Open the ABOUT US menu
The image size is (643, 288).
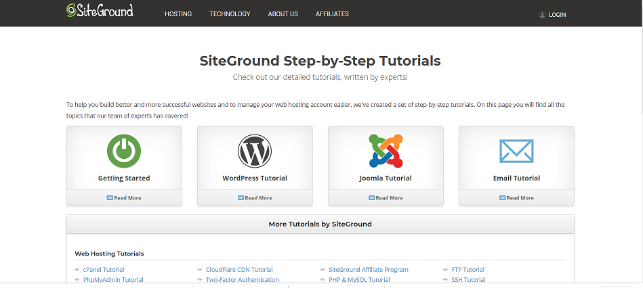pos(283,14)
